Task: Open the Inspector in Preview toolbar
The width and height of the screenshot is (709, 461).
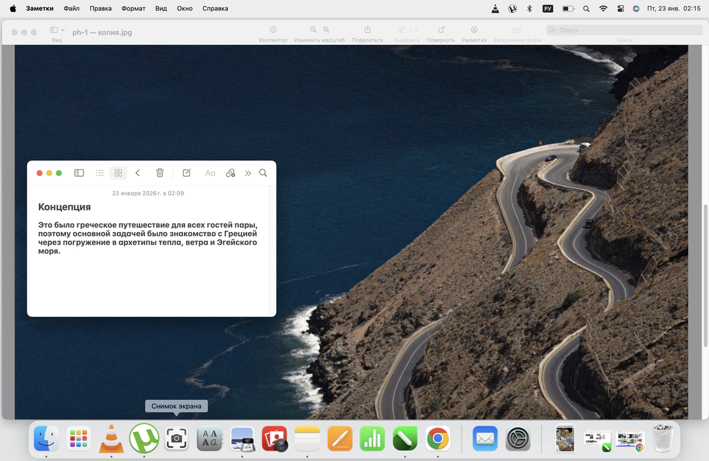Action: (x=273, y=30)
